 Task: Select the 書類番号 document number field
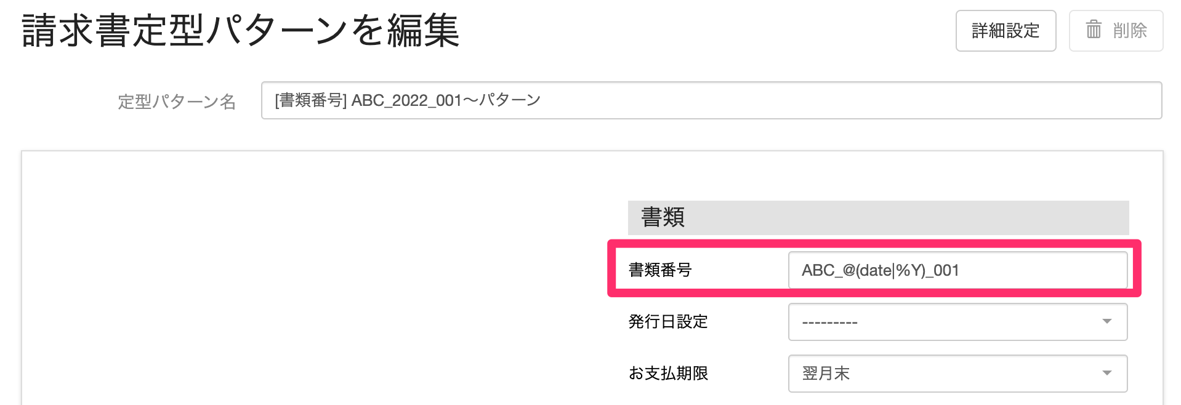click(x=956, y=270)
